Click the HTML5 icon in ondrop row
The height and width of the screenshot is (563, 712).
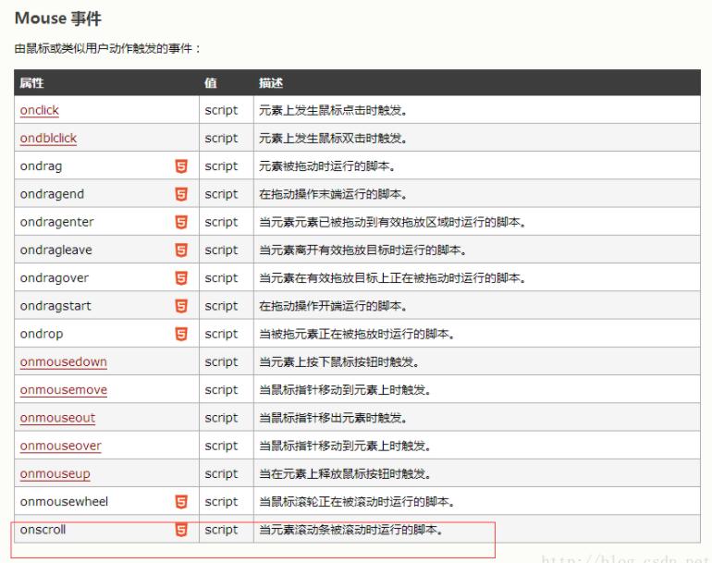[x=181, y=334]
